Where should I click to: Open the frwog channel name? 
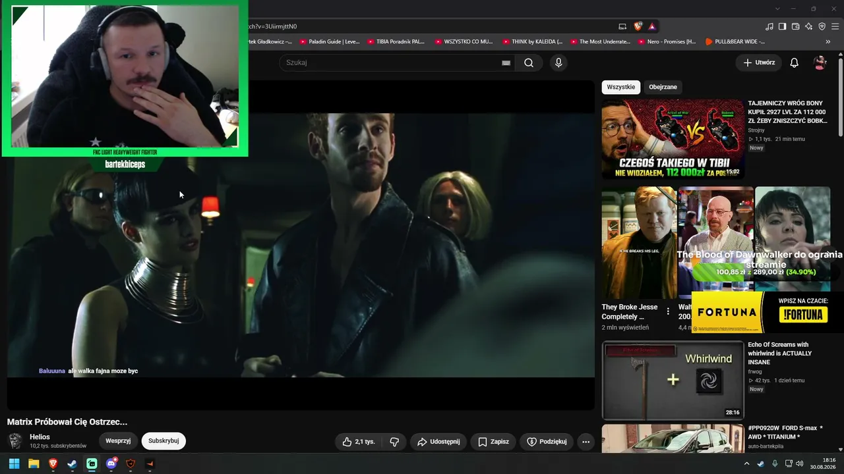[x=756, y=372]
